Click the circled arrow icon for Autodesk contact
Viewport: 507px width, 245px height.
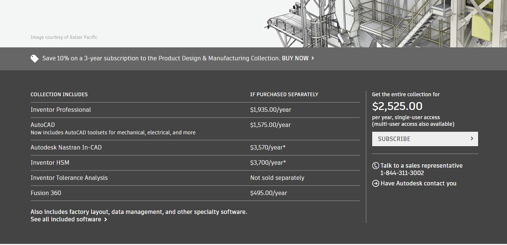click(x=376, y=184)
